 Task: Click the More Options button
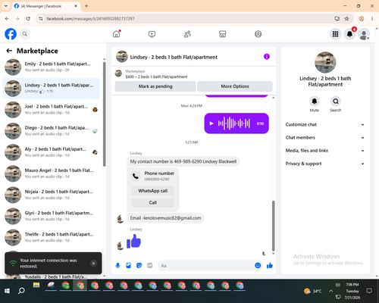(235, 86)
